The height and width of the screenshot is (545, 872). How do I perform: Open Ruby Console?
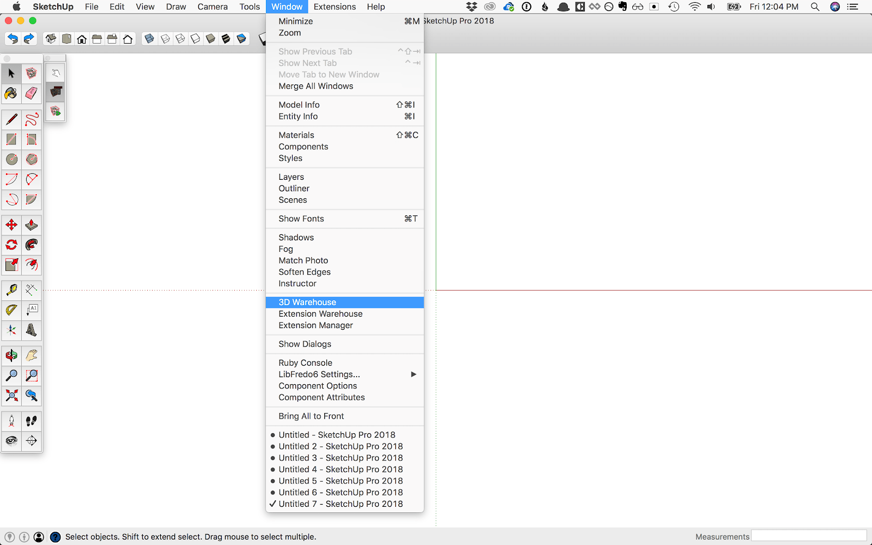[344, 363]
